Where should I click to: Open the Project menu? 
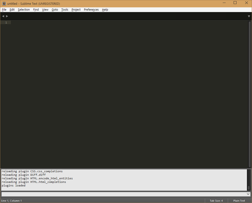tap(76, 9)
